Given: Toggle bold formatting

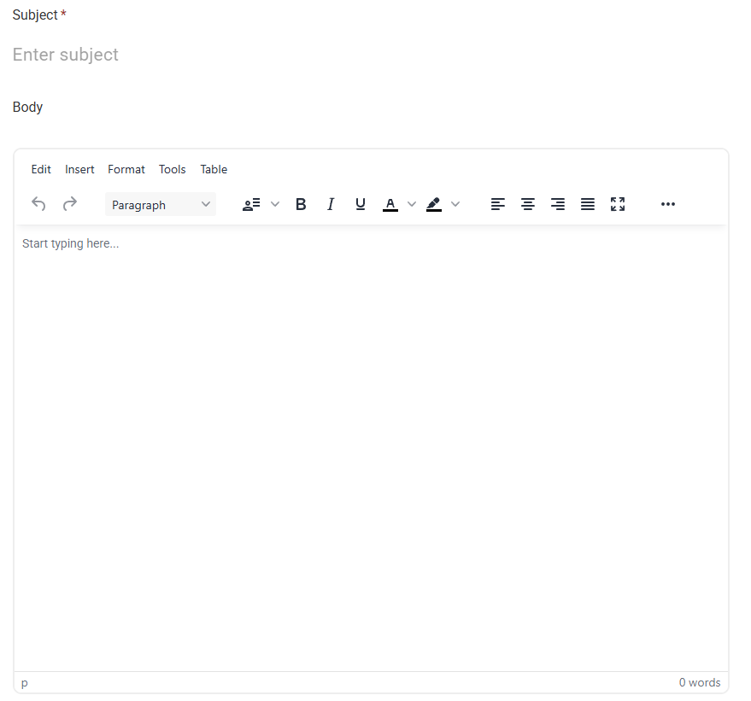Looking at the screenshot, I should click(301, 204).
